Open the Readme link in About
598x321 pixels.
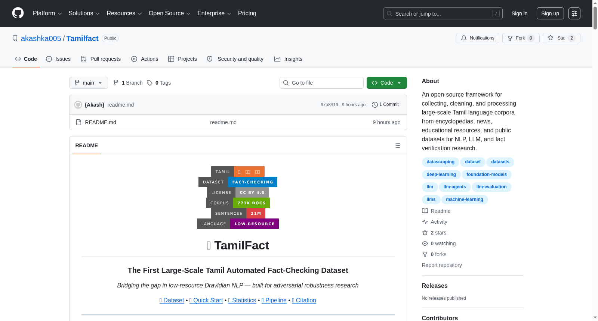436,211
